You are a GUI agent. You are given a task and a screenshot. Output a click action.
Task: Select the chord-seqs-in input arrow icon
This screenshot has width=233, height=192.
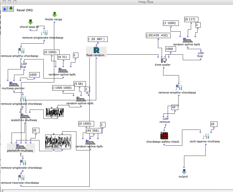[x=30, y=22]
